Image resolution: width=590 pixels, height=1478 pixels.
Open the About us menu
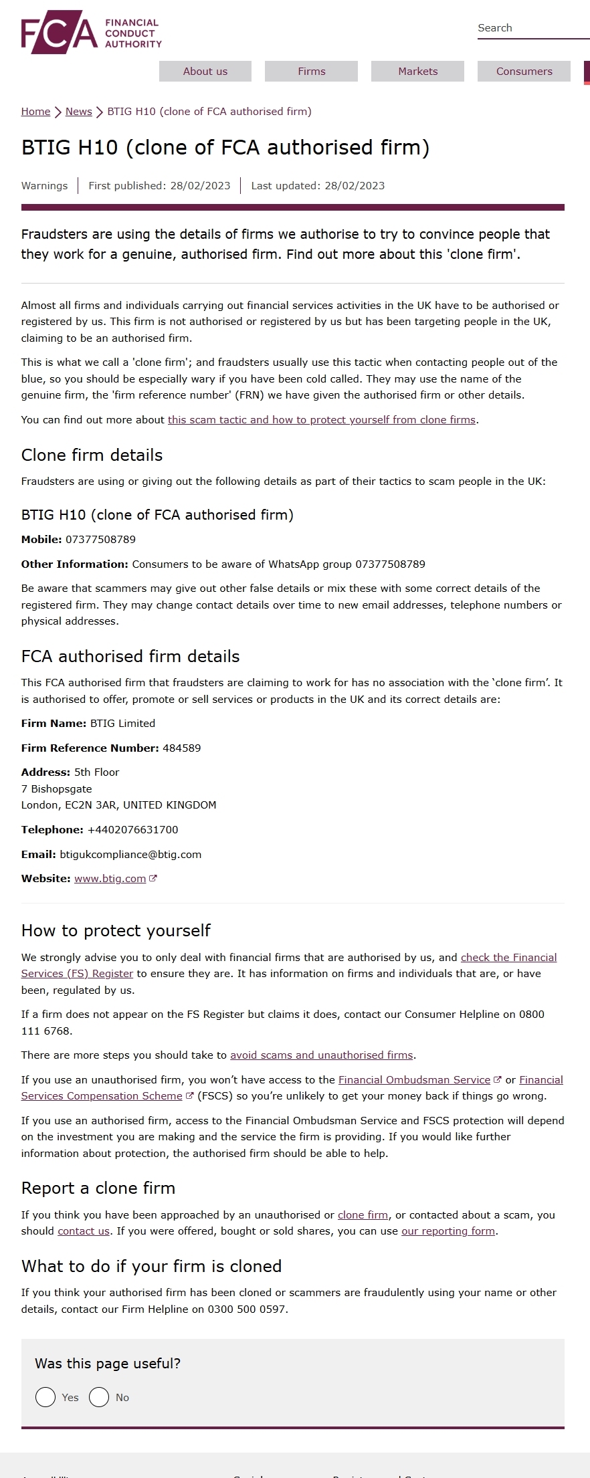pos(205,72)
